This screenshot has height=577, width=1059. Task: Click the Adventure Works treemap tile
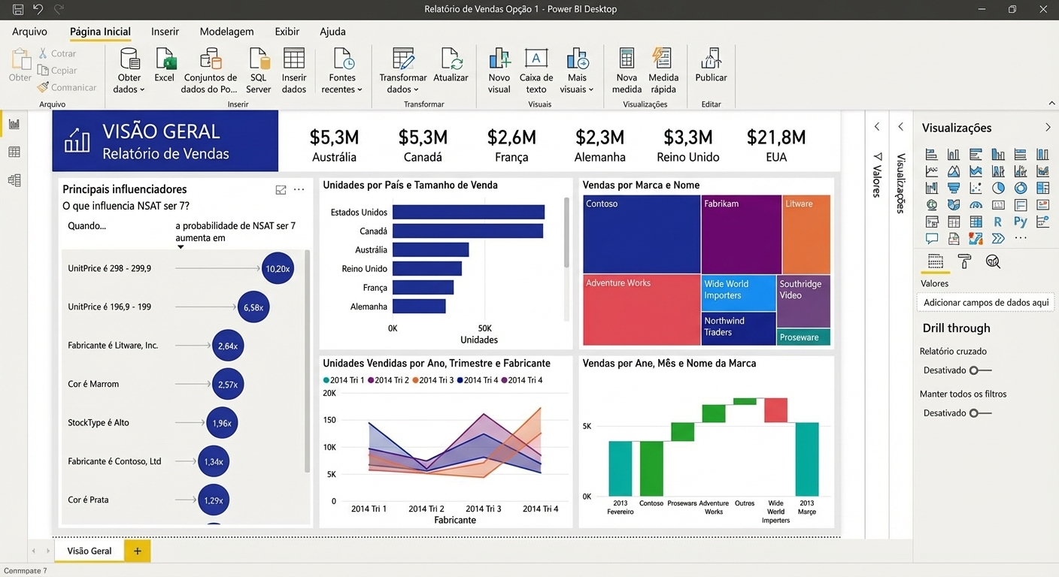click(x=642, y=310)
